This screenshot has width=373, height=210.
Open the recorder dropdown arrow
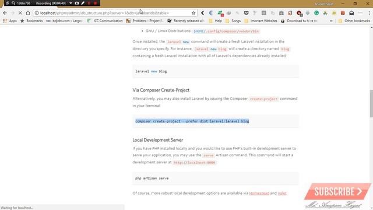click(x=71, y=3)
